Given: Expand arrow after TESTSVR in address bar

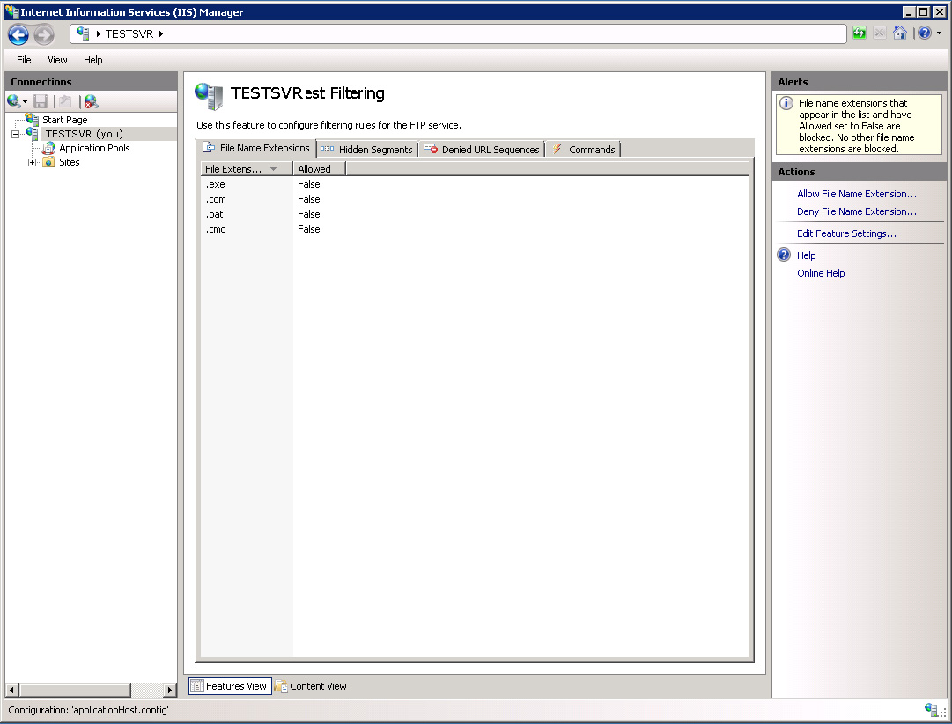Looking at the screenshot, I should coord(161,34).
